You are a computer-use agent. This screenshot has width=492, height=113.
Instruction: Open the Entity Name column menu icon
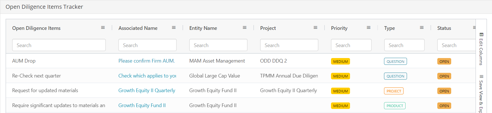pos(245,28)
